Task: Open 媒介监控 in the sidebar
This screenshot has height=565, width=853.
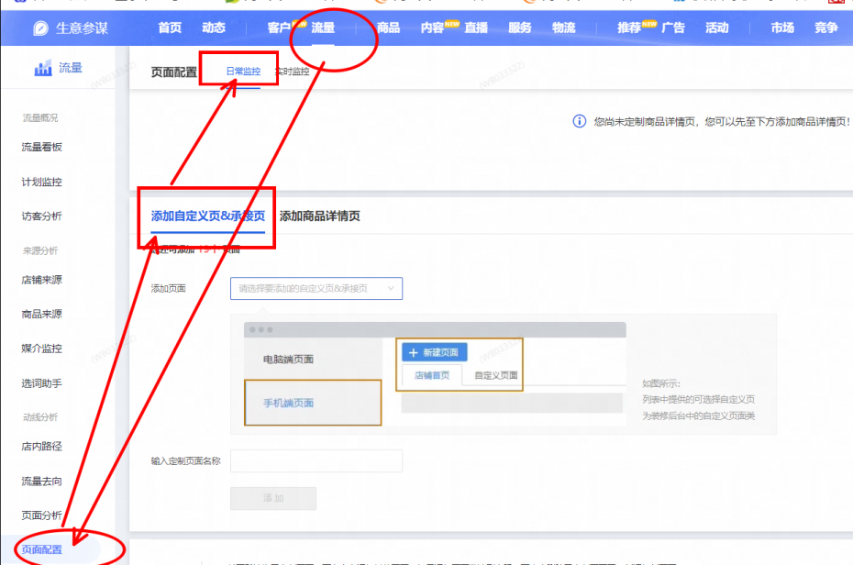Action: [x=42, y=349]
